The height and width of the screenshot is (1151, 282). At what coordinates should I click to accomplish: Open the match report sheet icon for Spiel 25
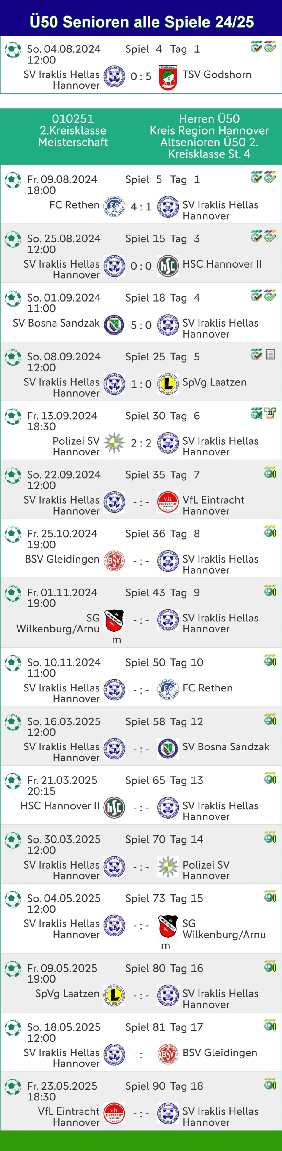(270, 355)
